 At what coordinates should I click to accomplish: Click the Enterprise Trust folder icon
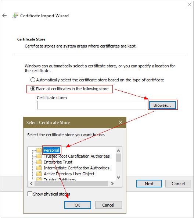tap(39, 162)
